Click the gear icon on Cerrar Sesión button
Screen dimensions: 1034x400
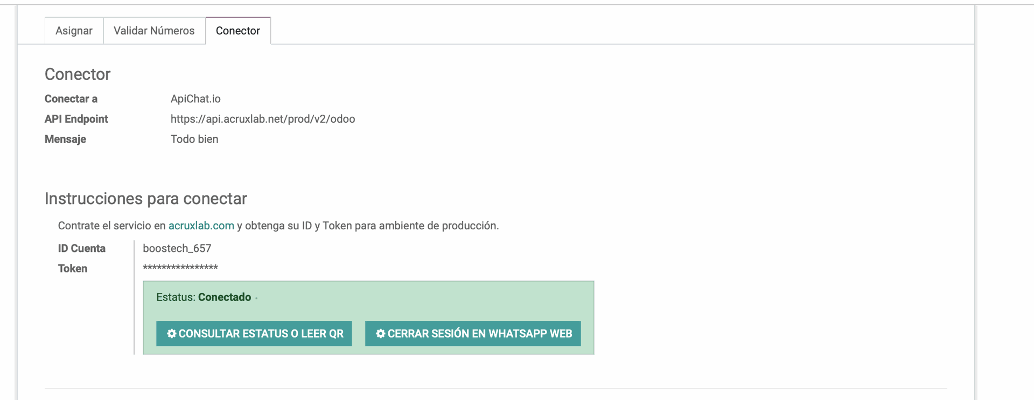click(x=380, y=334)
